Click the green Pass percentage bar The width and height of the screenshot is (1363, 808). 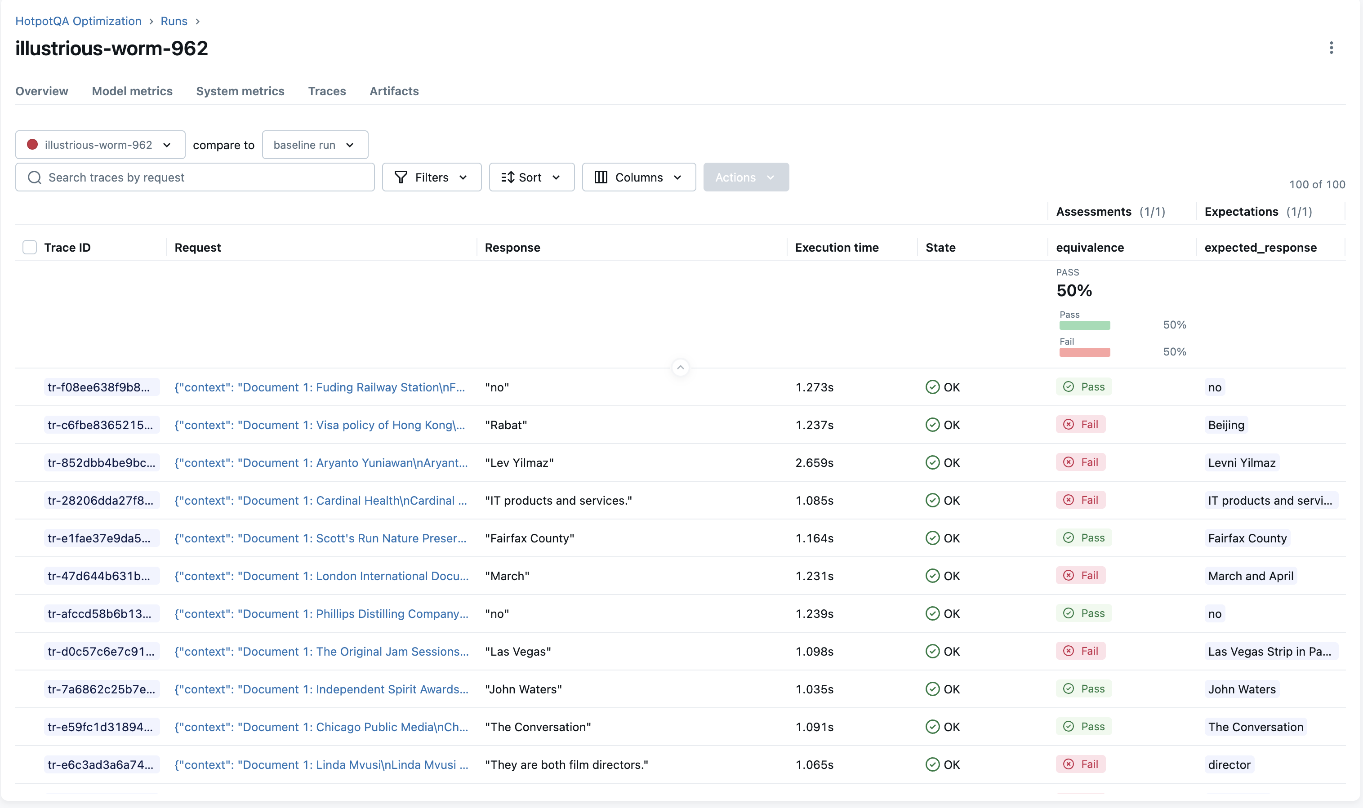[1084, 325]
